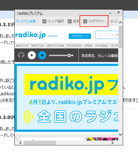This screenshot has width=138, height=153.
Task: Click the OSAKA area label
Action: (52, 36)
